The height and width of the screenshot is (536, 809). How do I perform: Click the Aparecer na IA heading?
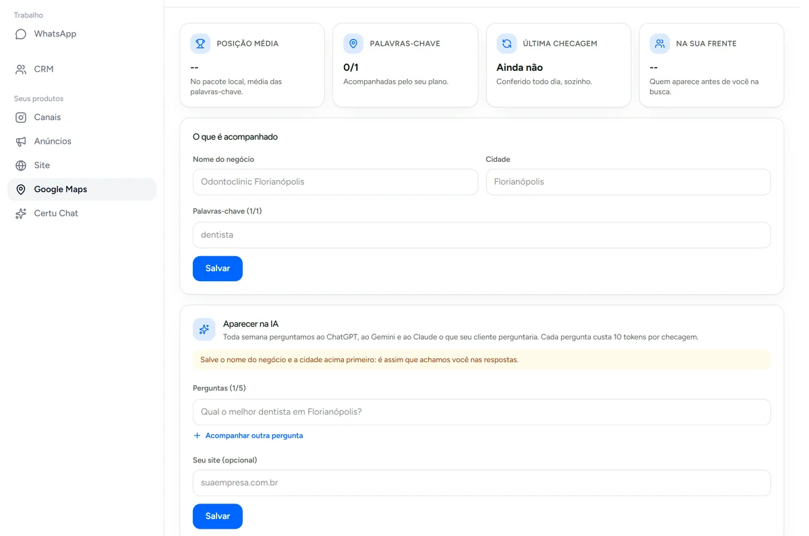[251, 324]
